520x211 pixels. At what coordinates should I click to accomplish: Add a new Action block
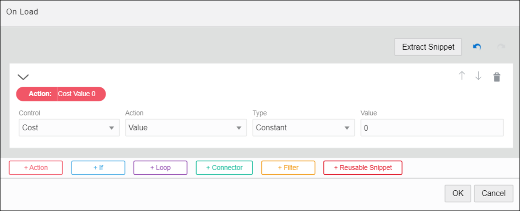(36, 168)
